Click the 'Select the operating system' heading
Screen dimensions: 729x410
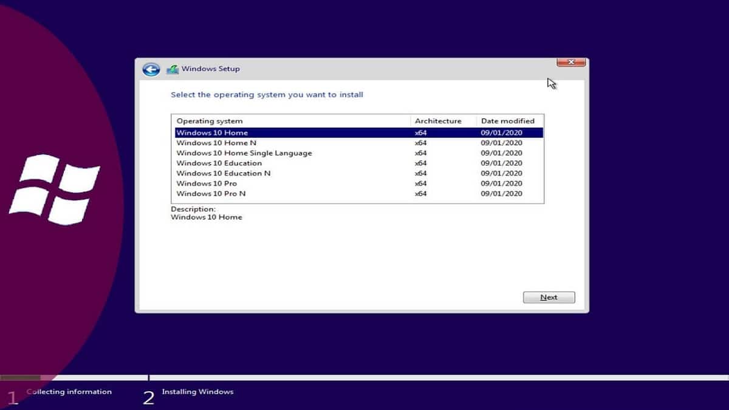(267, 95)
